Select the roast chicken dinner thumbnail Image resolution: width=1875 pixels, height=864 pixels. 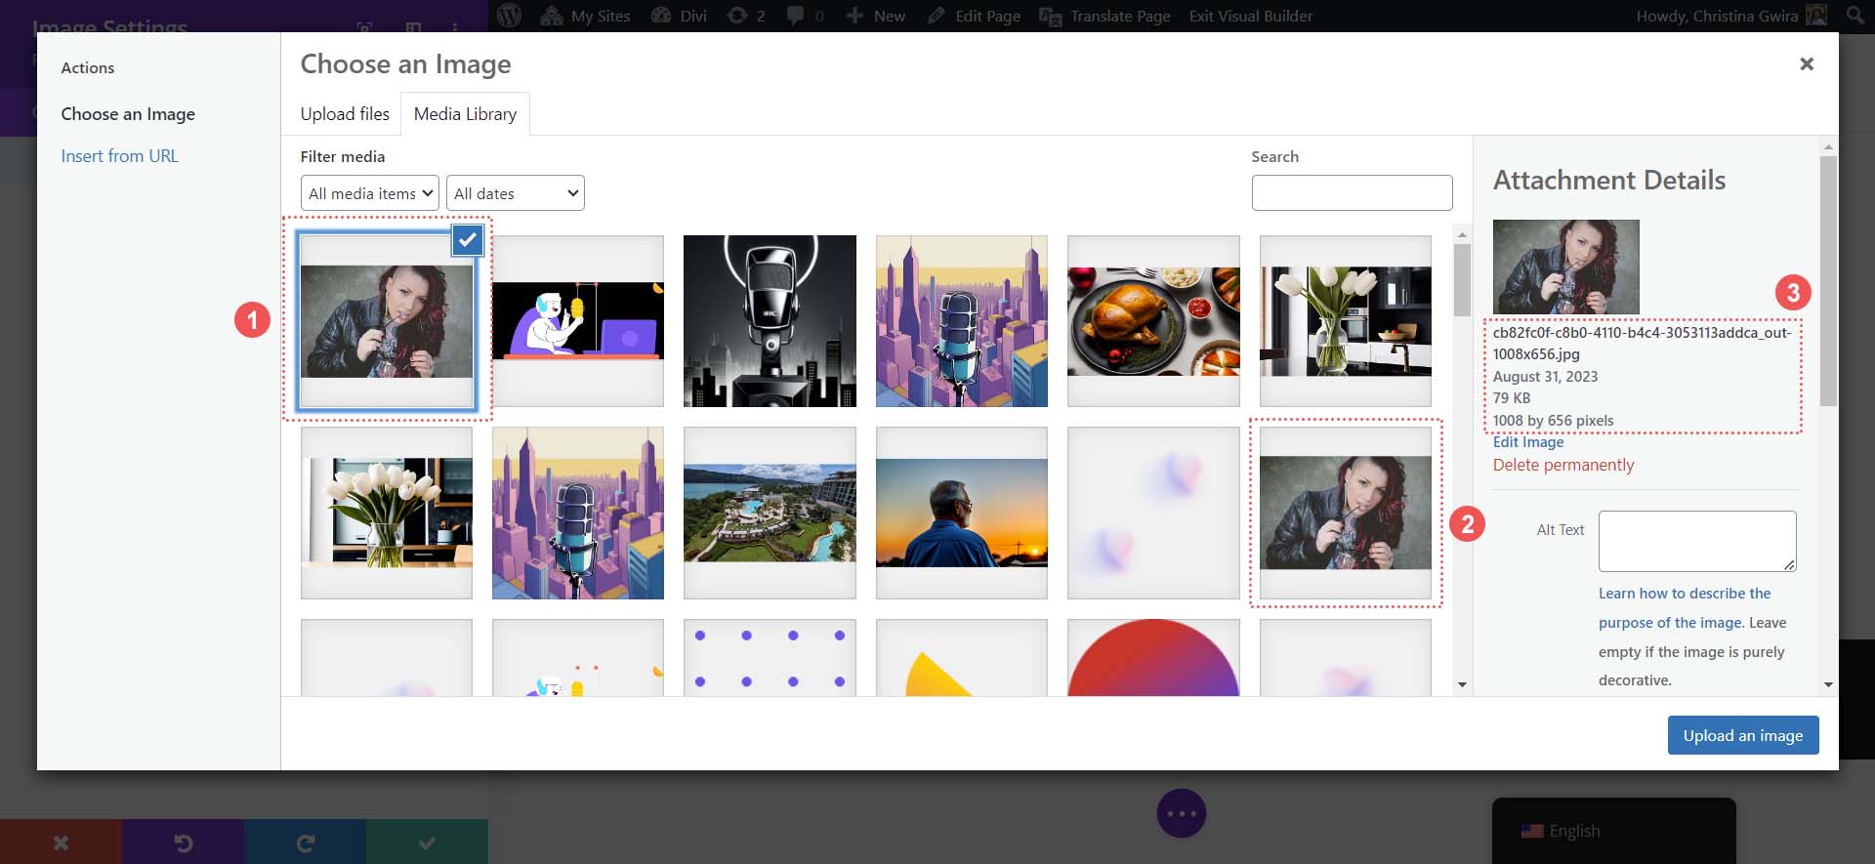coord(1153,321)
